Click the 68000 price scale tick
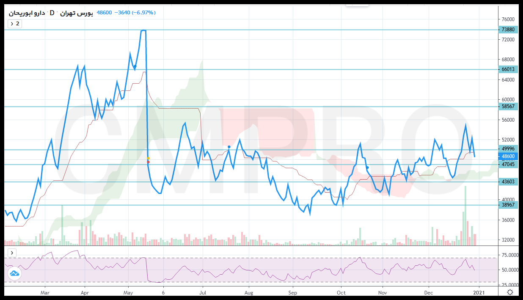The height and width of the screenshot is (300, 523). point(508,60)
